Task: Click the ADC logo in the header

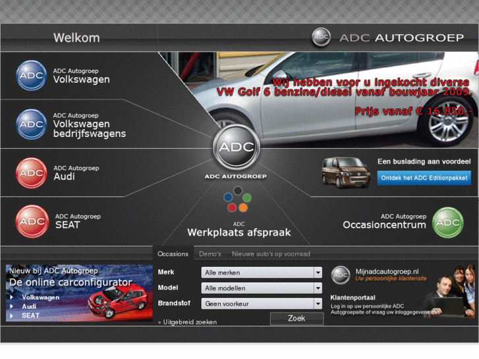Action: point(321,38)
